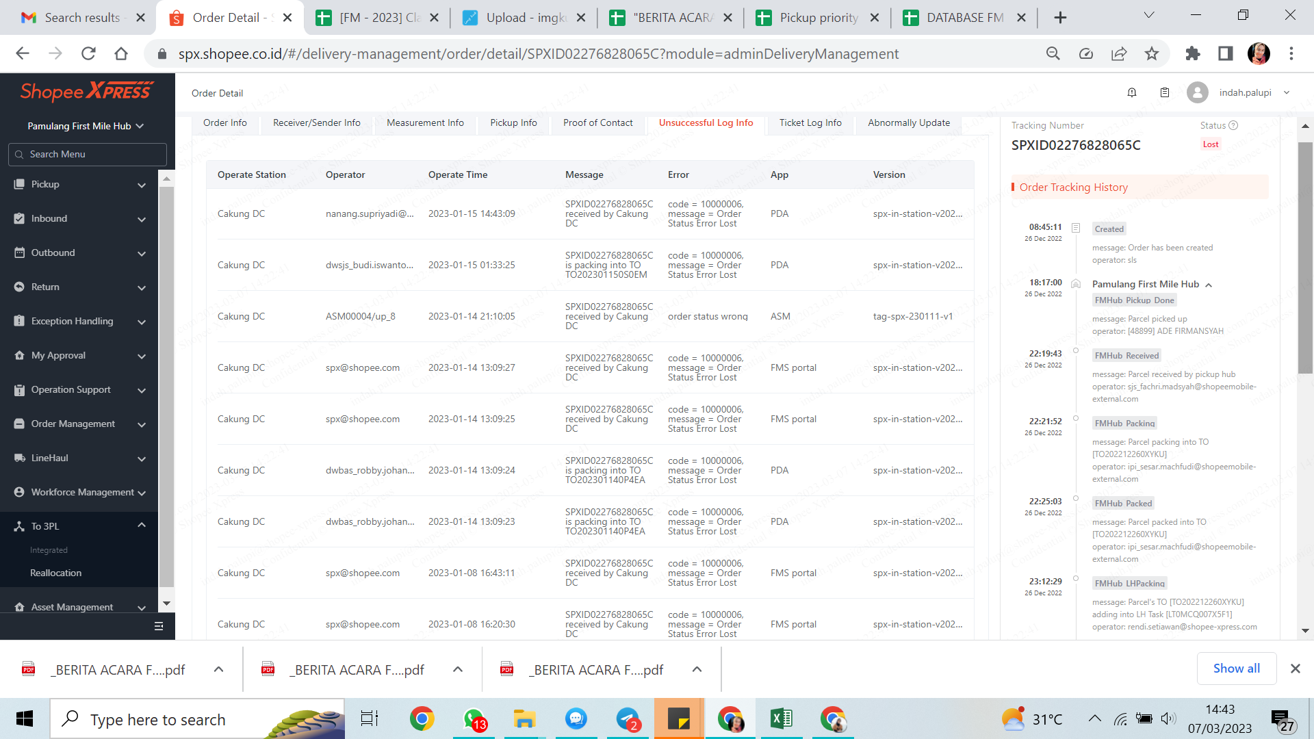
Task: Click the sidebar scroll-down arrow
Action: (x=166, y=604)
